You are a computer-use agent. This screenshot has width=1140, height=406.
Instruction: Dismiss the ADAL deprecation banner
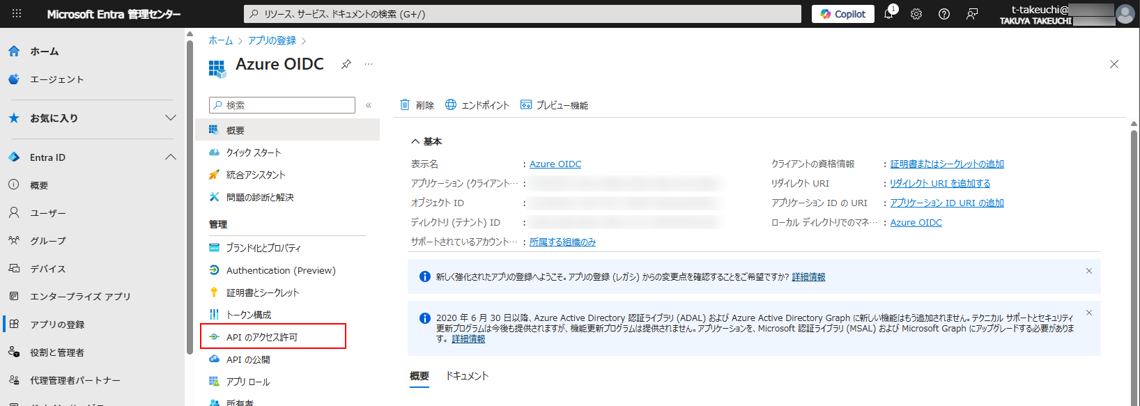[1089, 313]
